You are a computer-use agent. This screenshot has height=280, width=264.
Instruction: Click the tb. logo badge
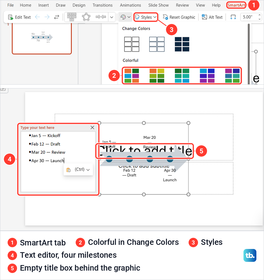(x=250, y=255)
